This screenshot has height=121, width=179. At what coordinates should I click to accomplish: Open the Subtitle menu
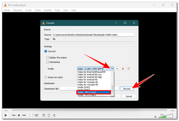point(48,10)
